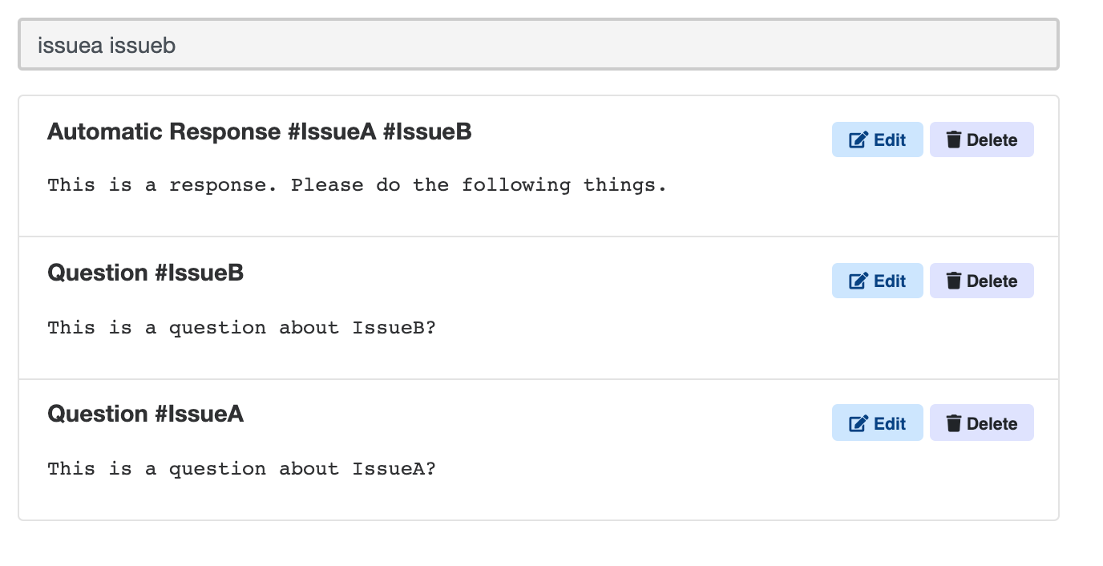Select the 'Automatic Response #IssueA #IssueB' title
The width and height of the screenshot is (1103, 566).
[x=259, y=131]
